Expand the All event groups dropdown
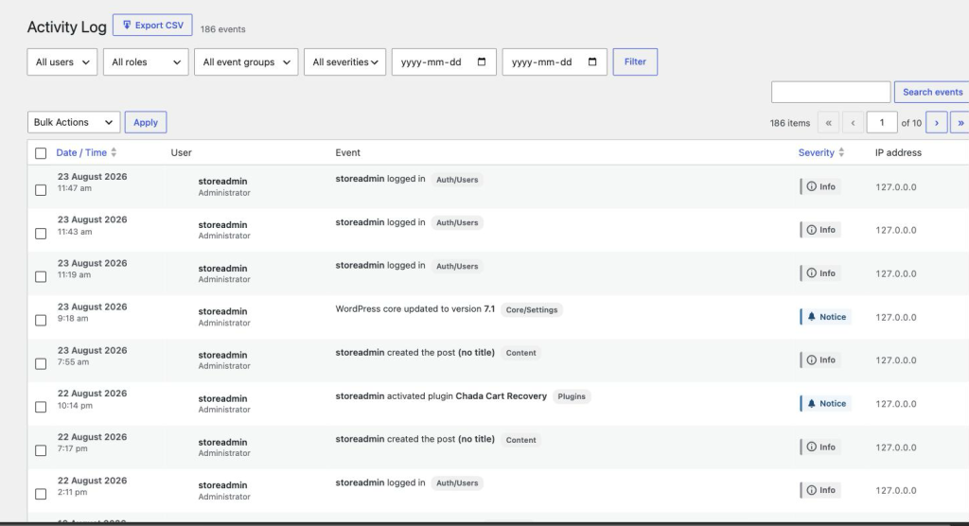This screenshot has width=969, height=526. click(x=246, y=61)
